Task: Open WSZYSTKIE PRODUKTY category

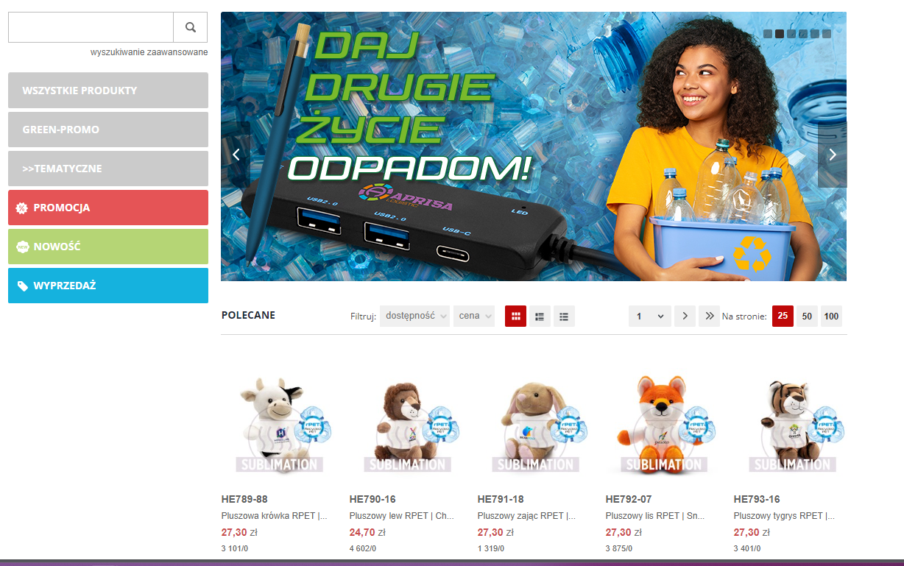Action: 108,91
